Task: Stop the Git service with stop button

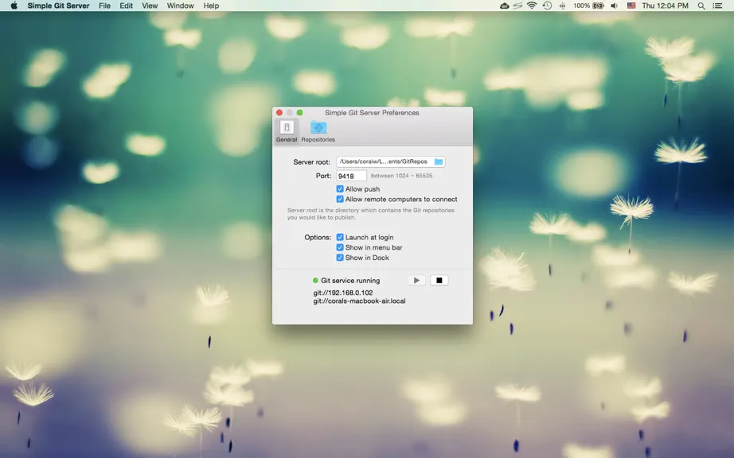Action: point(439,281)
